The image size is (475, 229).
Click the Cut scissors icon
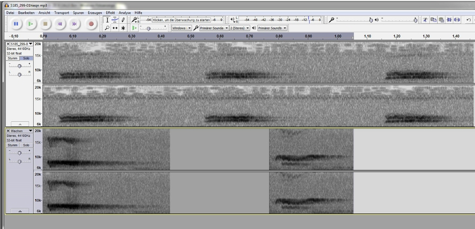click(x=425, y=20)
